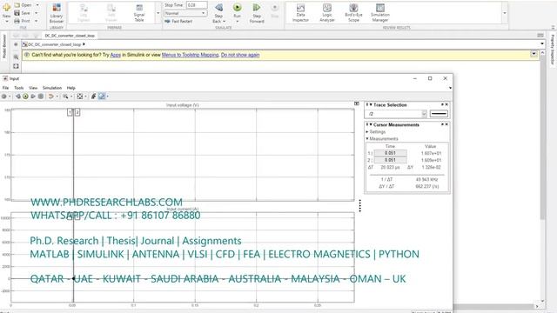Expand the Save dropdown arrow
Image resolution: width=557 pixels, height=313 pixels.
point(37,13)
